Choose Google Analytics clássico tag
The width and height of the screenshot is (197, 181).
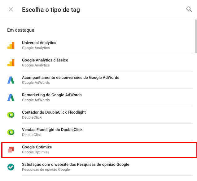coord(45,60)
